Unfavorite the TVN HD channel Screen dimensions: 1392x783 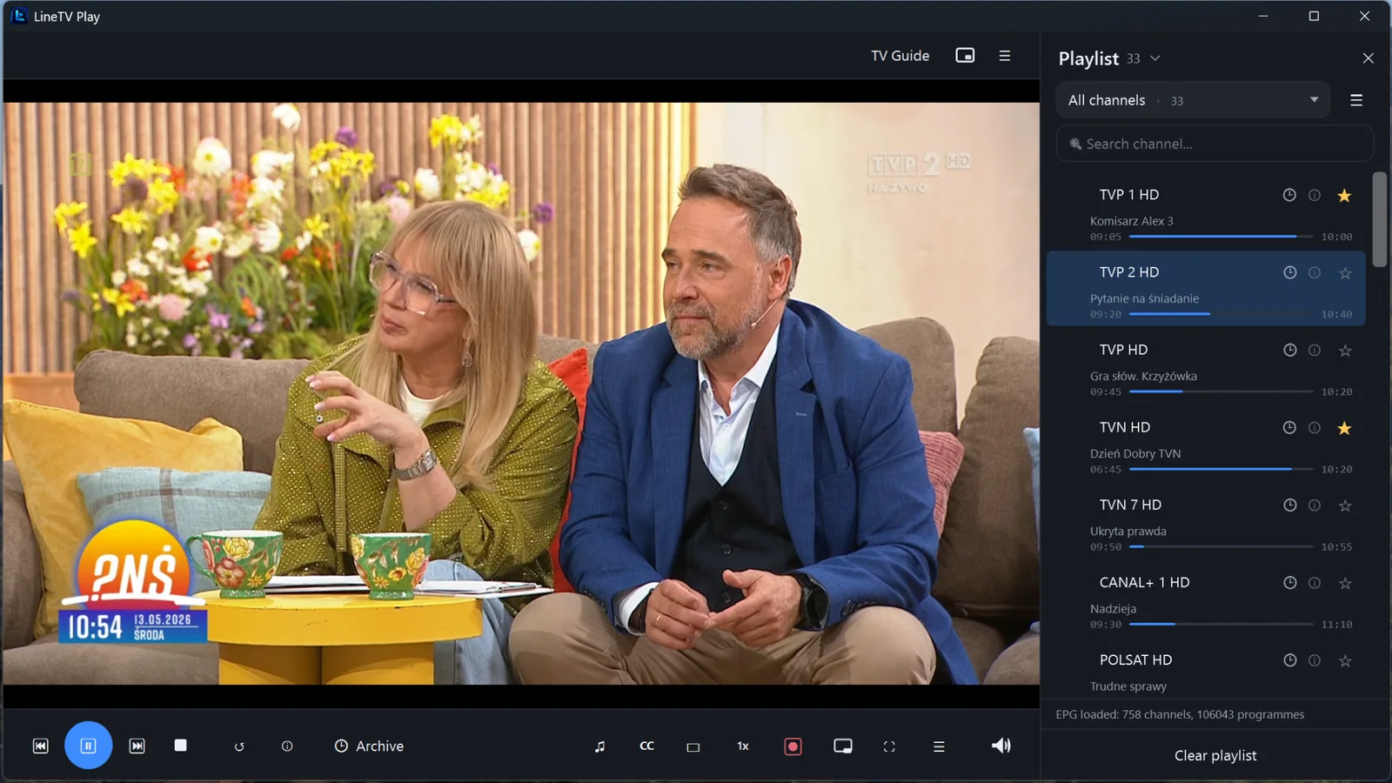[x=1344, y=428]
